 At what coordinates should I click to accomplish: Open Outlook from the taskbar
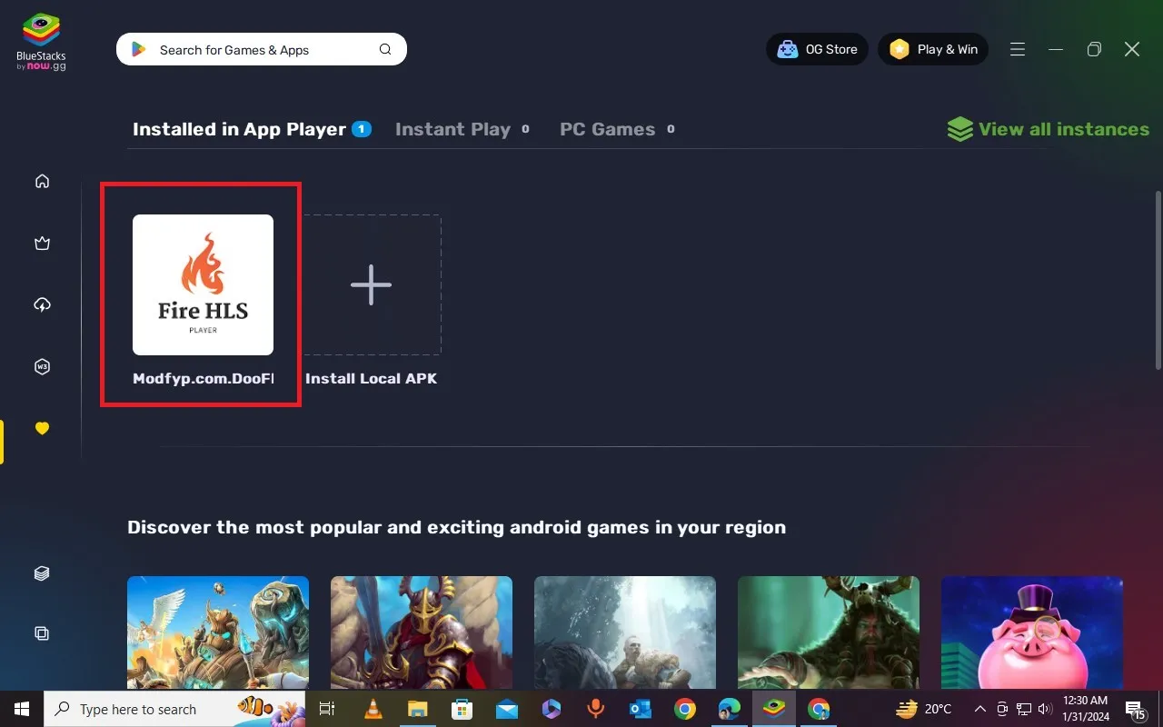641,709
